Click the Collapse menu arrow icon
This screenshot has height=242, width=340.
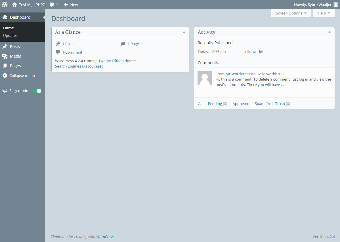5,75
